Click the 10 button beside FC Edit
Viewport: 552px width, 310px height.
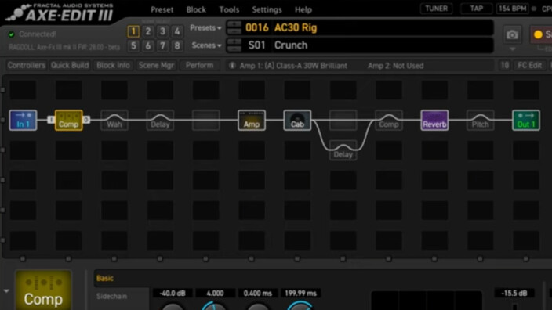click(505, 66)
